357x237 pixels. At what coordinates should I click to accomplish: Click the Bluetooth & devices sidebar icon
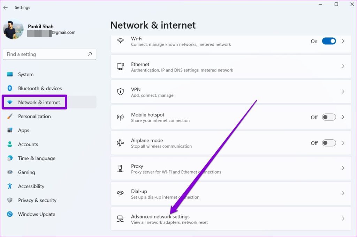point(9,88)
